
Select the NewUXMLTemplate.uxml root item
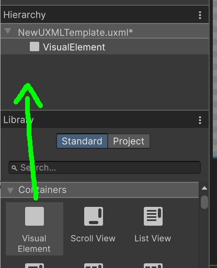pos(105,31)
